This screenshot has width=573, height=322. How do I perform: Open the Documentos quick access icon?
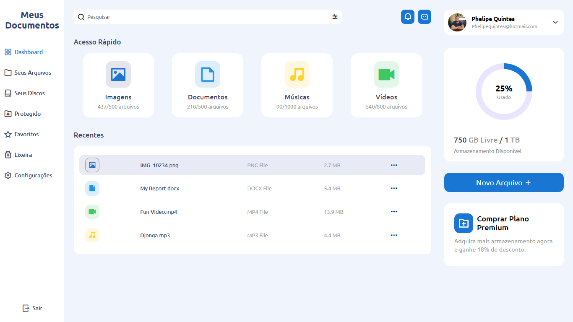click(x=208, y=75)
